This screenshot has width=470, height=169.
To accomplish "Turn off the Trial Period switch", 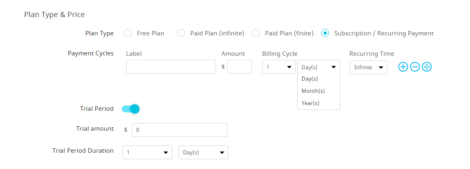I will coord(131,109).
